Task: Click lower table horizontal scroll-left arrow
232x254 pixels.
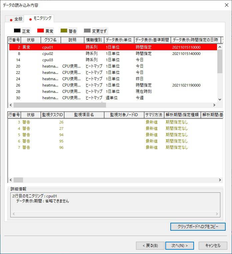Action: tap(11, 180)
